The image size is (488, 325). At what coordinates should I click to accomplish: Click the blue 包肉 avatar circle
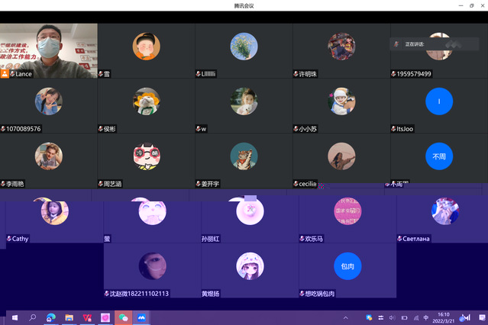click(x=347, y=266)
